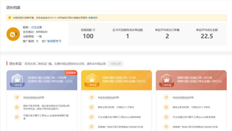Click chat icon in 三级权益 card
Image resolution: width=232 pixels, height=131 pixels.
click(166, 117)
